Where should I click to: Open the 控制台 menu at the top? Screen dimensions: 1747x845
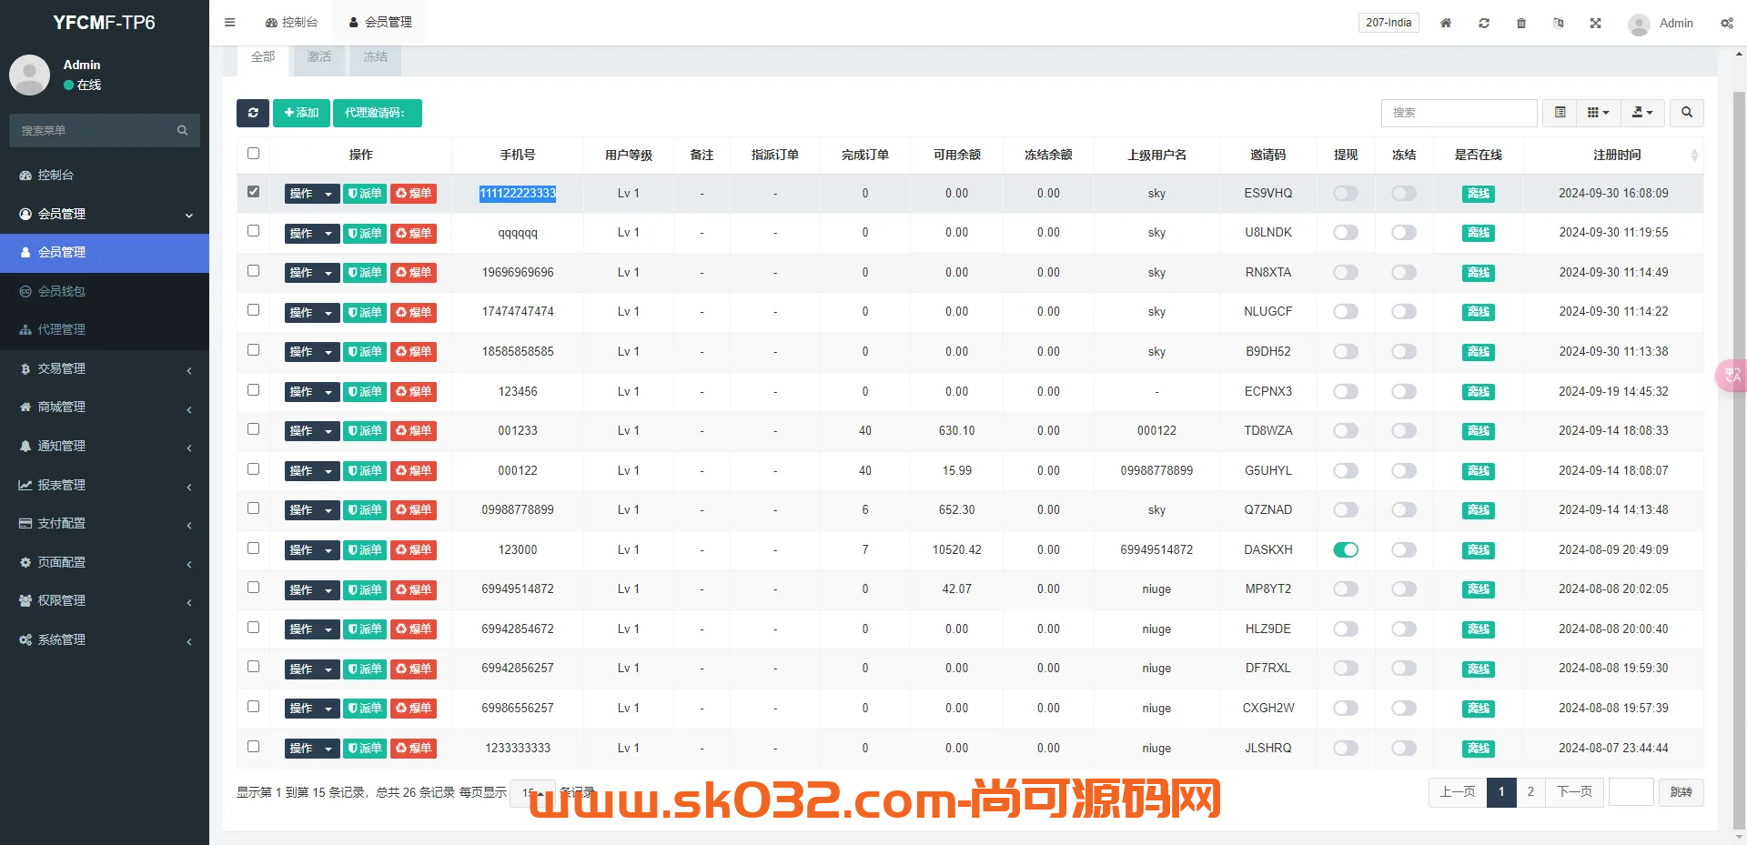(x=291, y=22)
